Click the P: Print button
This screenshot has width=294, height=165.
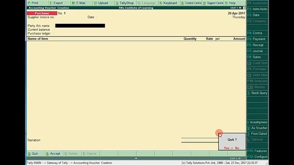[x=38, y=3]
